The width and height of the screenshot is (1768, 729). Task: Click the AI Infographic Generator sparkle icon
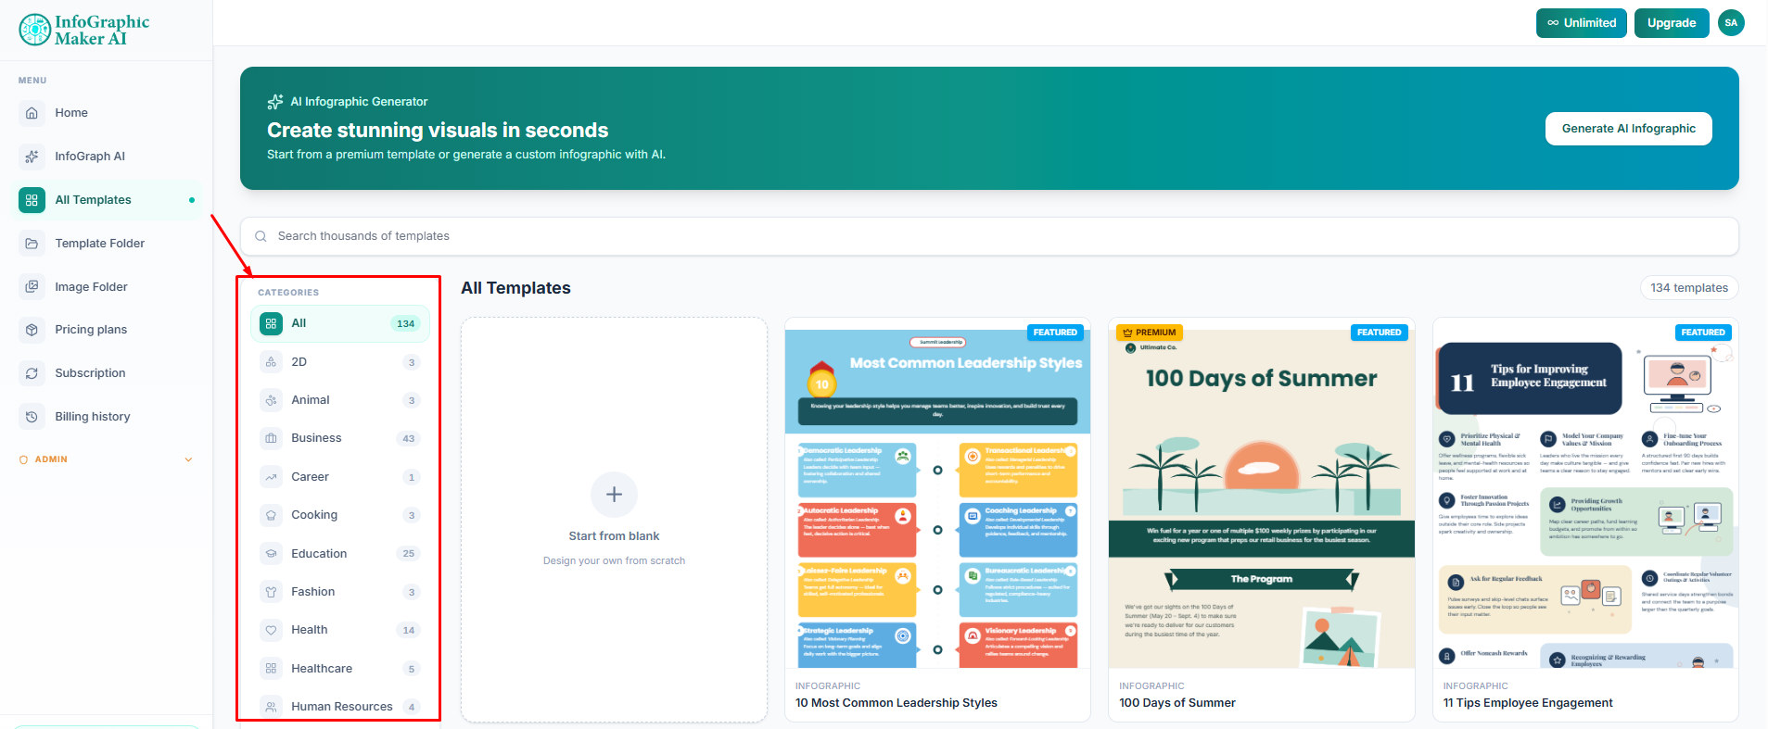pos(275,102)
